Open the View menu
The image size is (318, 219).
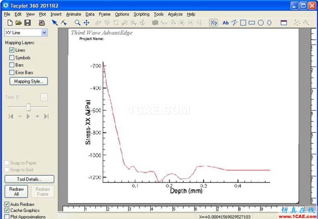pos(30,14)
